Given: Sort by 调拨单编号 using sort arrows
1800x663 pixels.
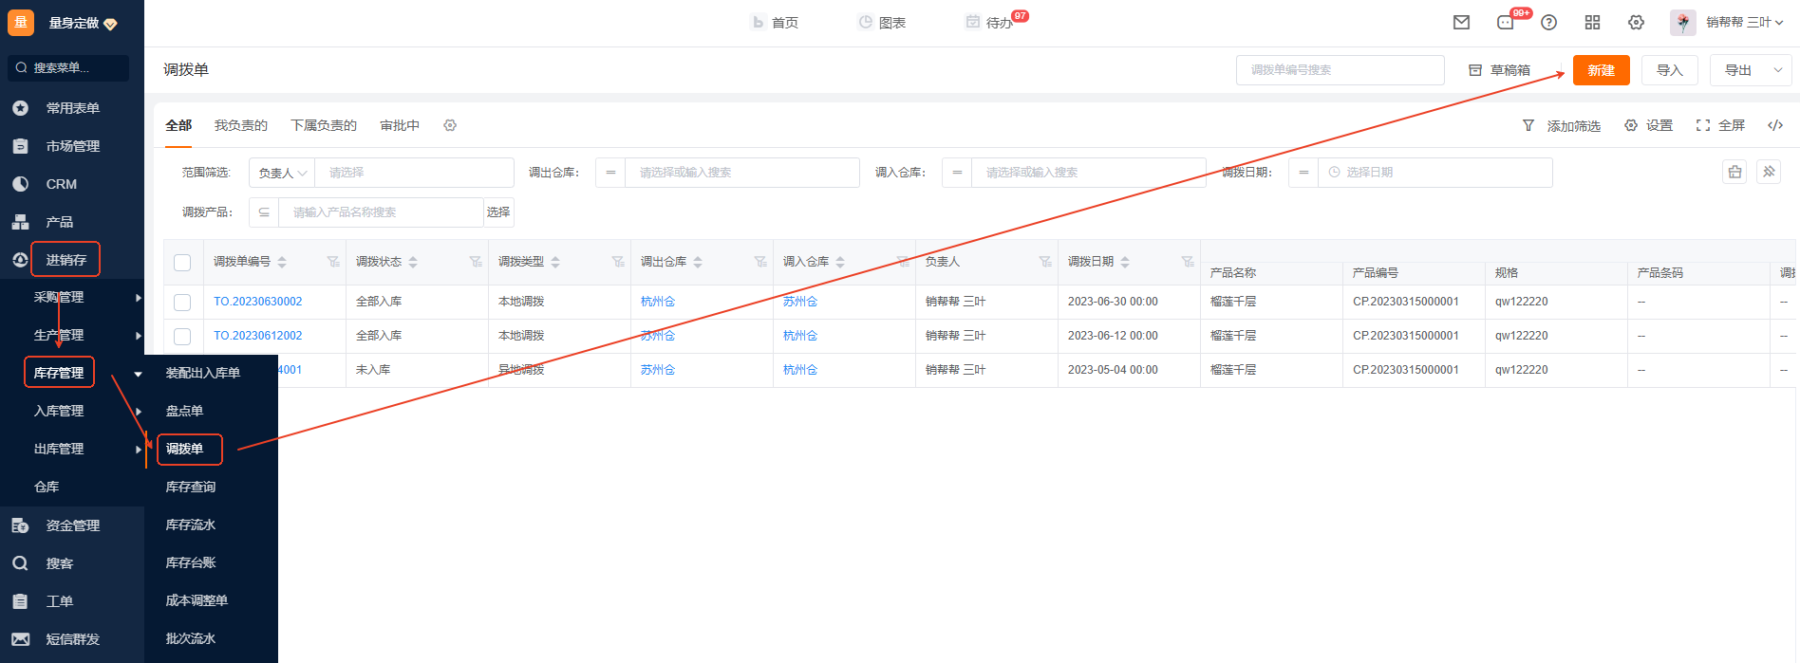Looking at the screenshot, I should [282, 262].
